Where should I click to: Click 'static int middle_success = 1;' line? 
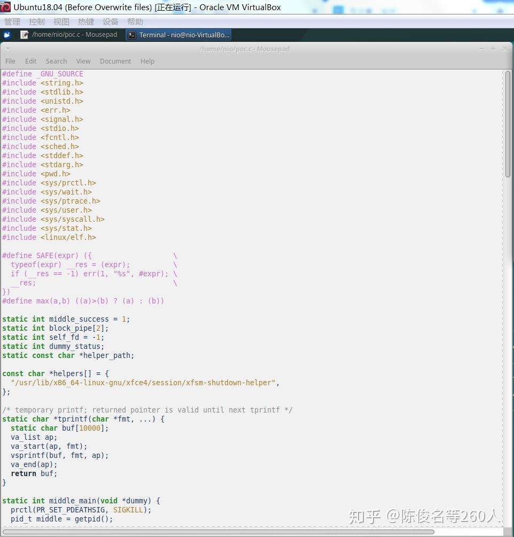[66, 319]
